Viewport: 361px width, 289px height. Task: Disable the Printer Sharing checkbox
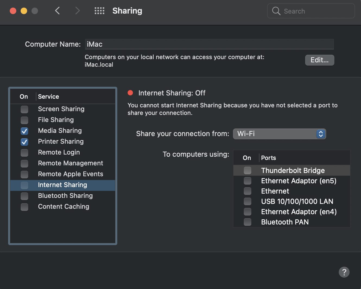click(x=24, y=142)
